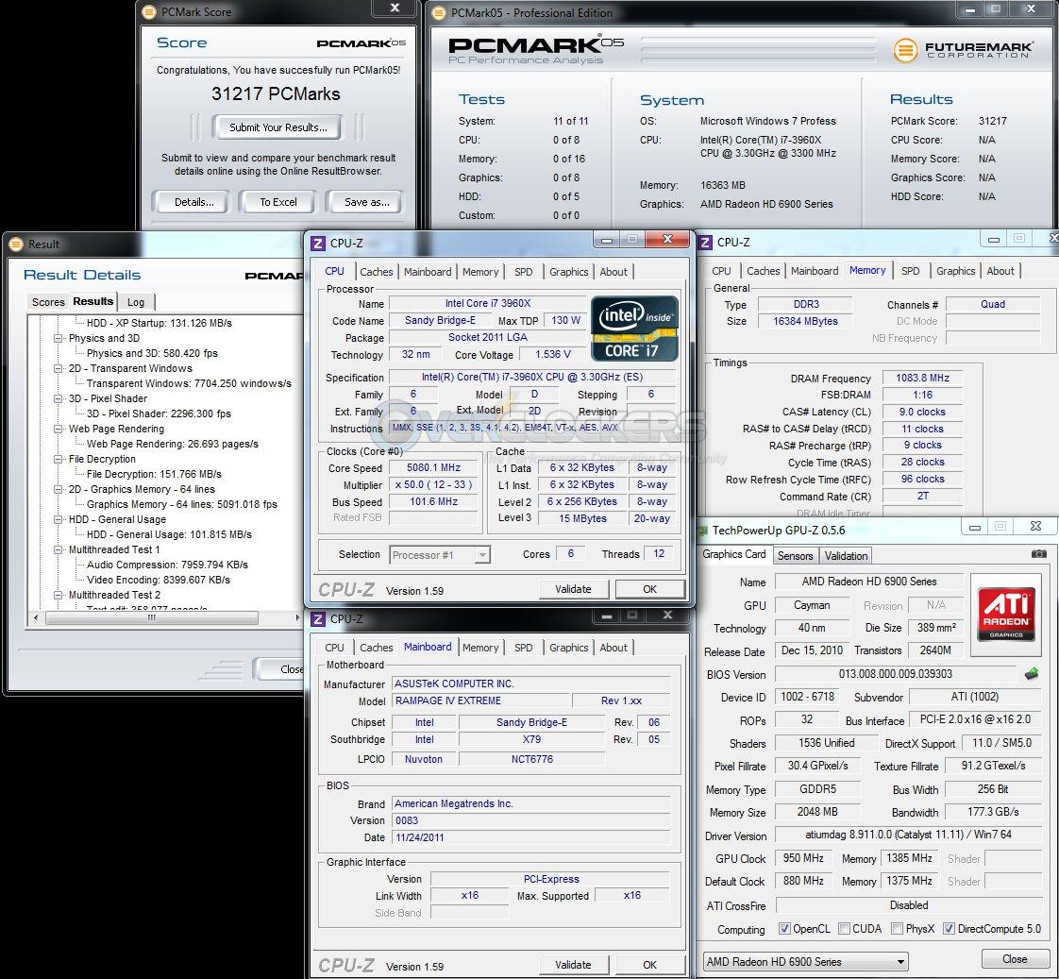
Task: Click the Save as... button
Action: pos(367,201)
